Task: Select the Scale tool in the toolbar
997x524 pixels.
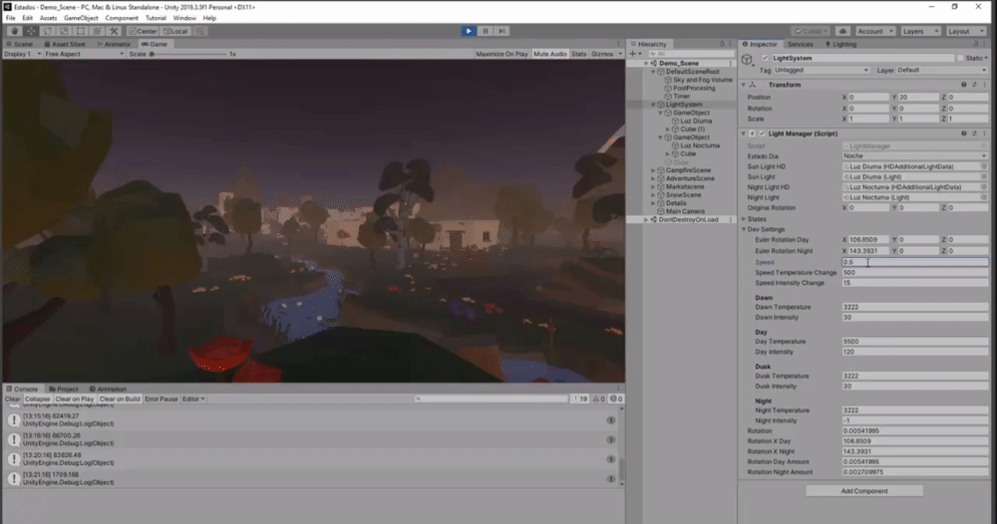Action: pyautogui.click(x=64, y=31)
